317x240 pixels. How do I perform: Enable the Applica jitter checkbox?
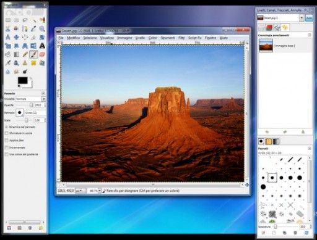click(6, 141)
